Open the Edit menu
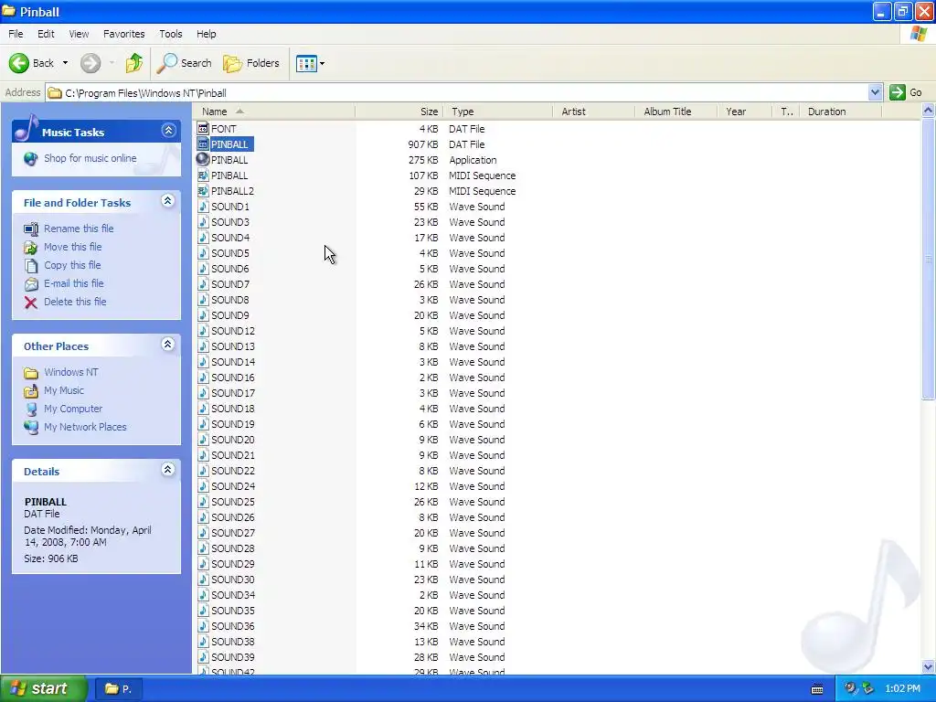Viewport: 936px width, 702px height. pos(46,34)
